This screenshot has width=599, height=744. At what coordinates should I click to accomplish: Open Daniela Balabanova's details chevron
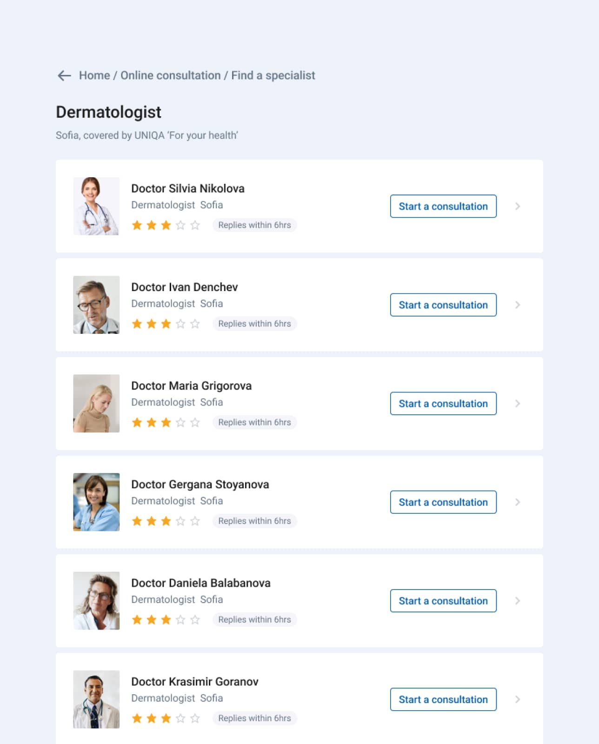tap(518, 601)
